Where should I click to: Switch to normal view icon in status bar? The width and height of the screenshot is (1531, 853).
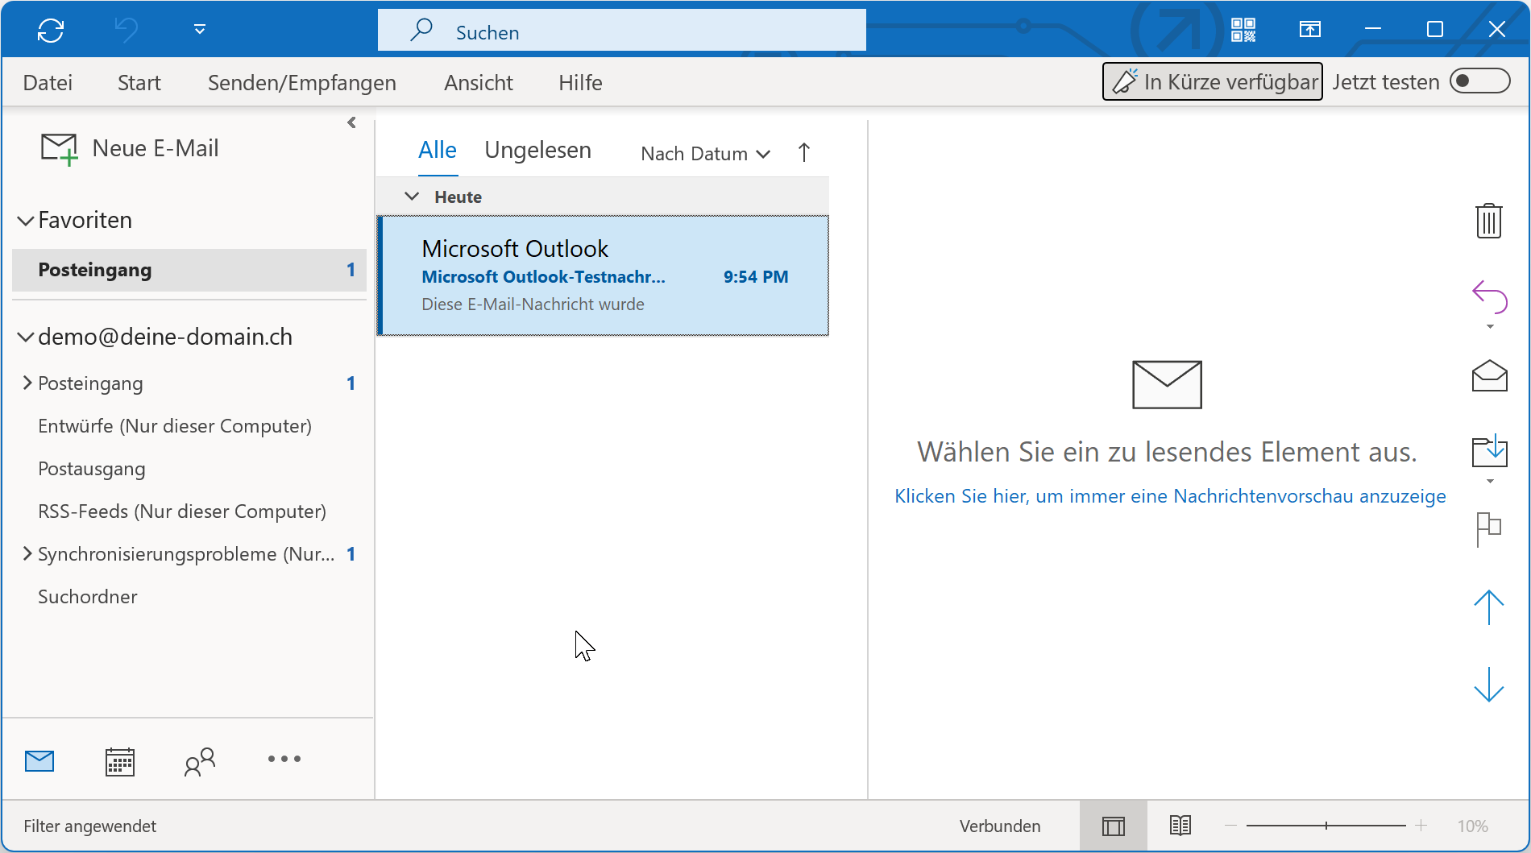pyautogui.click(x=1114, y=826)
